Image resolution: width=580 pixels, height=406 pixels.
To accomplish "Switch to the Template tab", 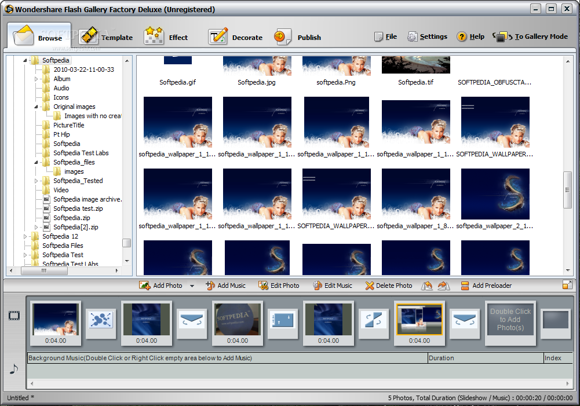I will pyautogui.click(x=106, y=37).
